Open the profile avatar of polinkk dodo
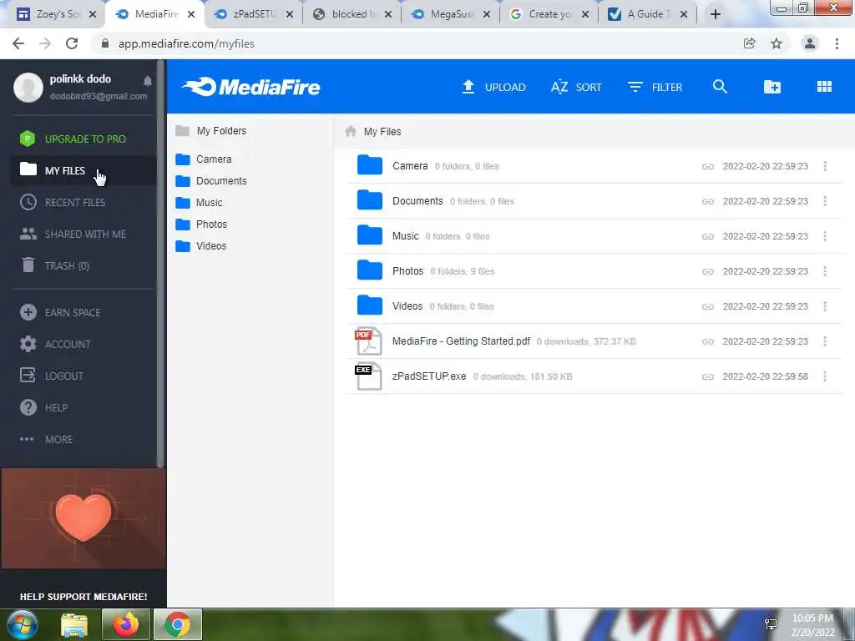Screen dimensions: 855x641 click(28, 87)
